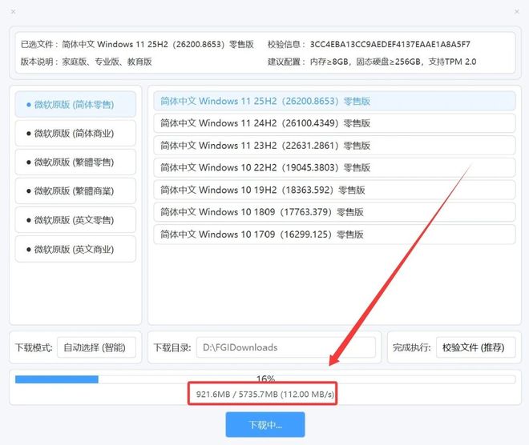
Task: Click 建议配置 内存≥8GB requirements text
Action: (x=393, y=62)
